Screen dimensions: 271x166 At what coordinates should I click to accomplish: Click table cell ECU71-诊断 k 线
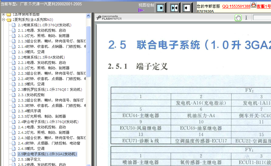pyautogui.click(x=141, y=141)
